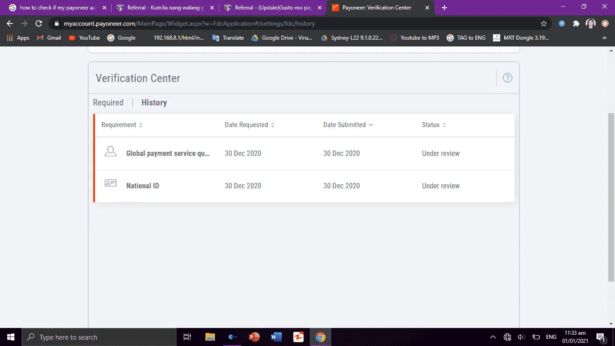Open the blue circular extension icon in toolbar
This screenshot has height=346, width=615.
[562, 23]
